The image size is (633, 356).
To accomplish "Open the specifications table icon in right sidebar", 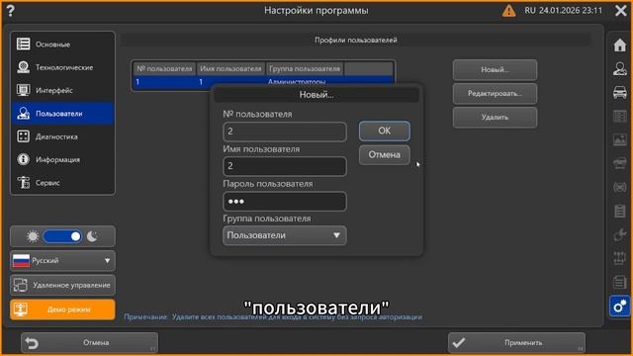I will click(620, 117).
